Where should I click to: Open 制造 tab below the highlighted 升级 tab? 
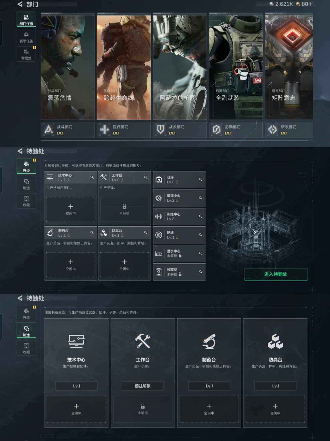[x=26, y=184]
